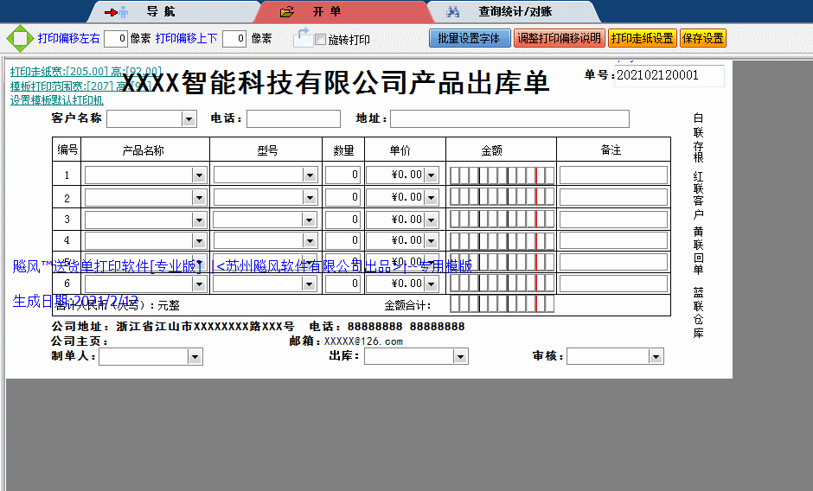The width and height of the screenshot is (813, 491).
Task: Click row 2 备注 field
Action: pos(613,197)
